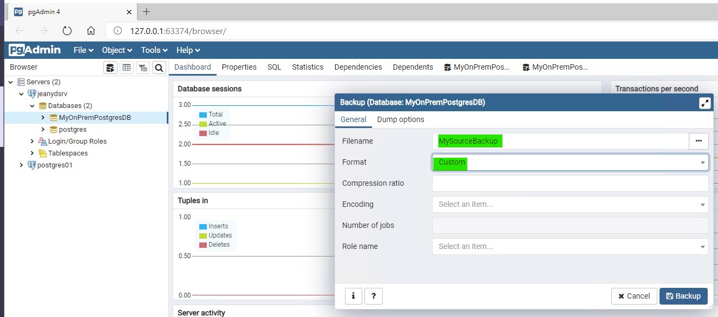This screenshot has width=718, height=317.
Task: Open the Help menu
Action: click(188, 50)
